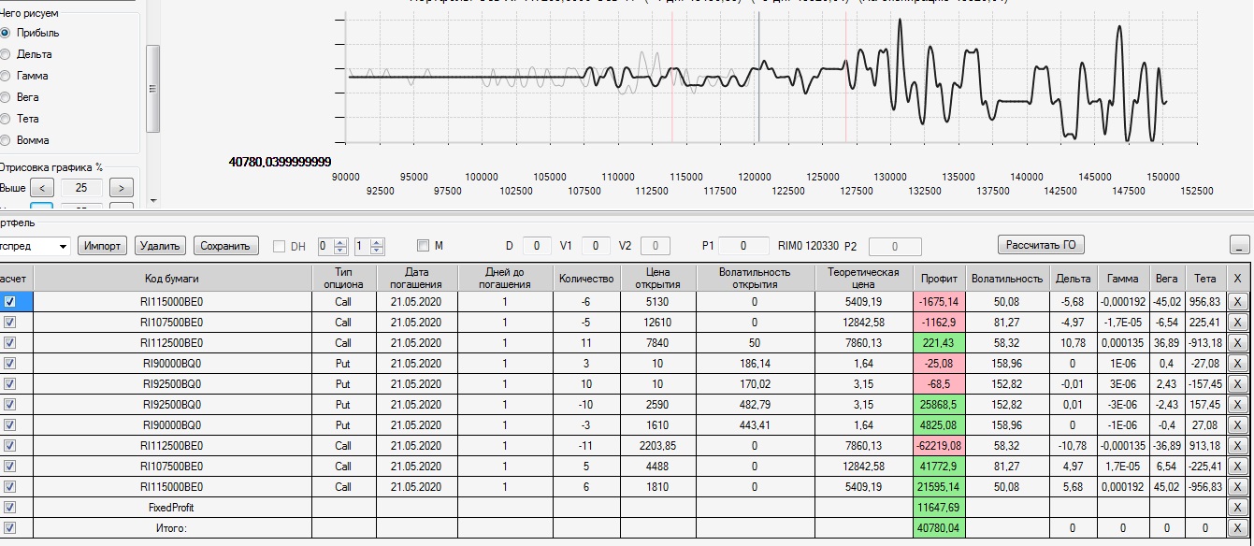Sort by Гамма column header
This screenshot has width=1254, height=546.
pos(1122,279)
